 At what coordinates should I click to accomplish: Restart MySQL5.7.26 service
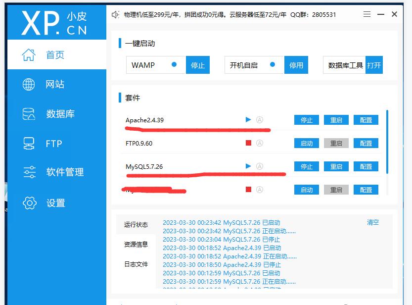(336, 166)
